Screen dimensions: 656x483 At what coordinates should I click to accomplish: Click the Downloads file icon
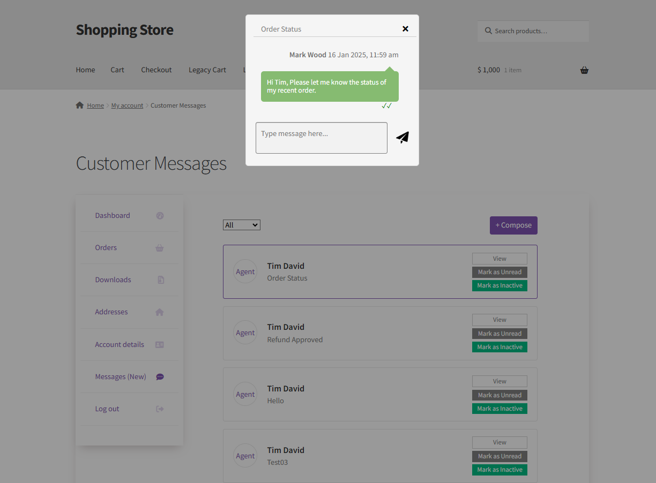click(x=161, y=280)
